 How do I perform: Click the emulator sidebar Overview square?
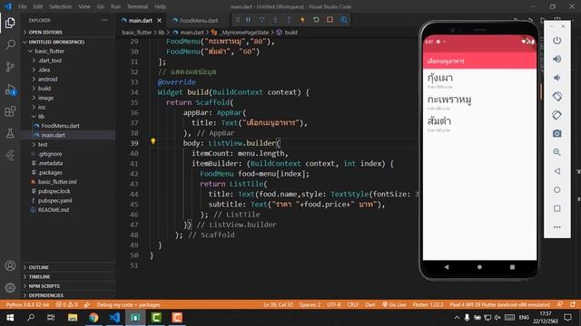pyautogui.click(x=556, y=208)
